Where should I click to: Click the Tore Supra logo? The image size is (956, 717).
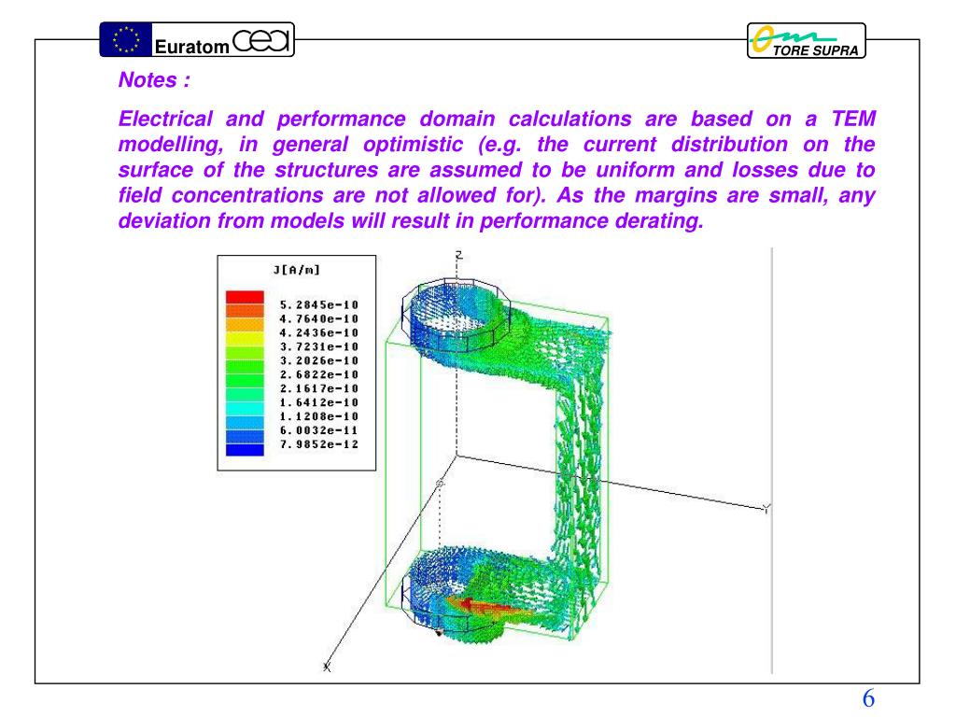806,41
